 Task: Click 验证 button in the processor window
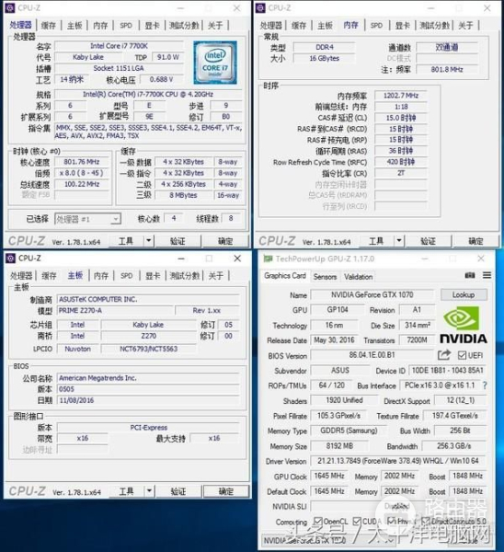pos(178,241)
